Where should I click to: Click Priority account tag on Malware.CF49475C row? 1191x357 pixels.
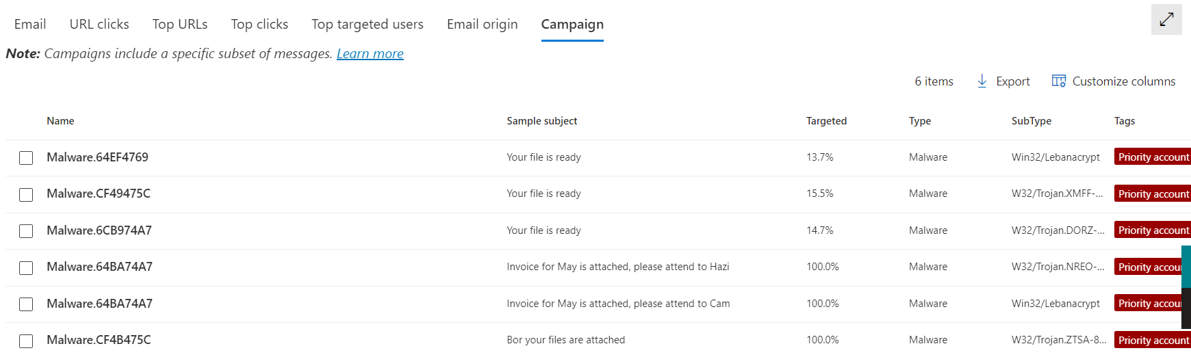click(x=1153, y=194)
